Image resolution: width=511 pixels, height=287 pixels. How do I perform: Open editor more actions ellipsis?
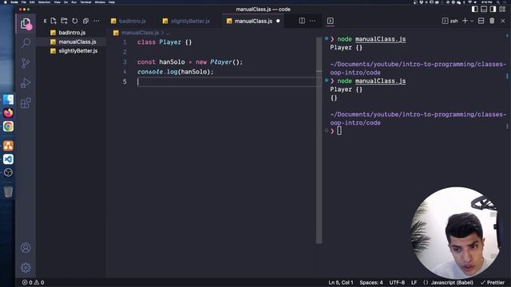[312, 21]
